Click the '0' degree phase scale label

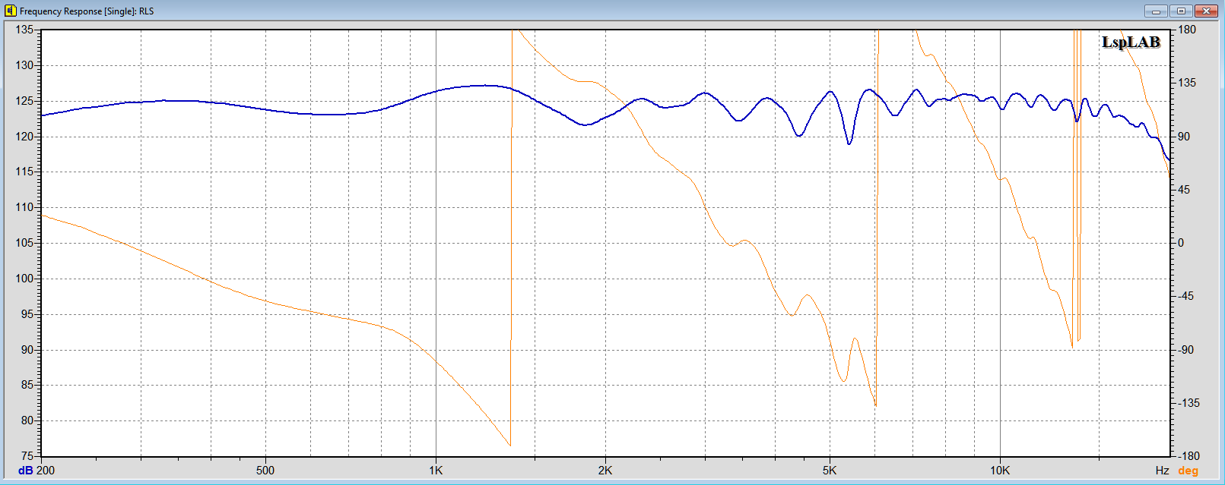(x=1181, y=243)
